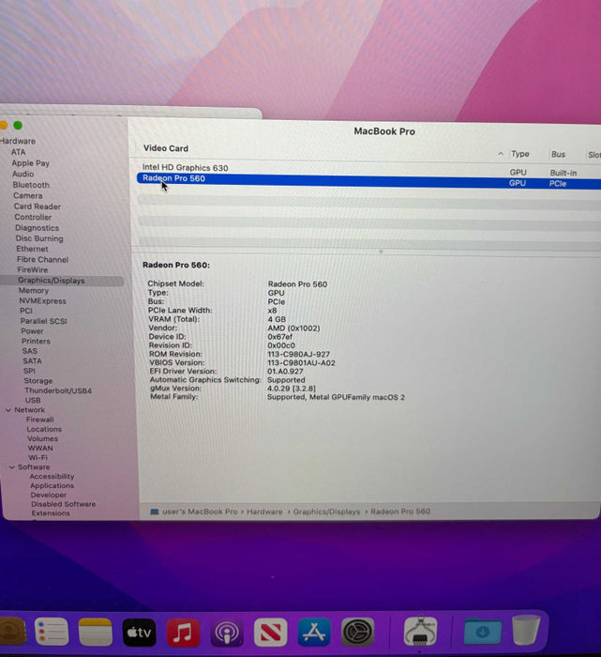This screenshot has width=601, height=657.
Task: Select Extensions under Software
Action: (x=51, y=513)
